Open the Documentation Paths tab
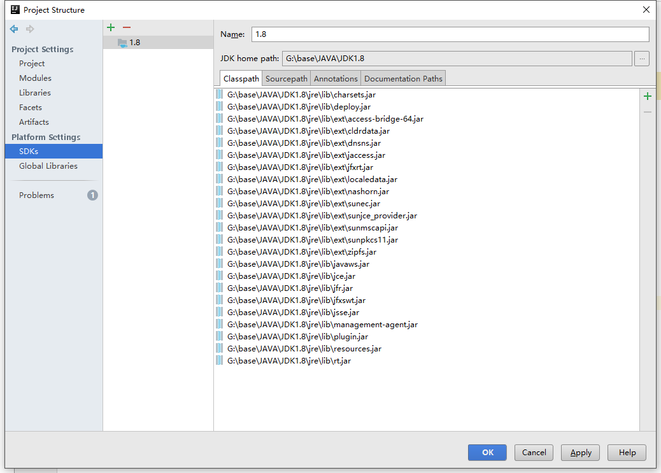The image size is (661, 473). [402, 79]
